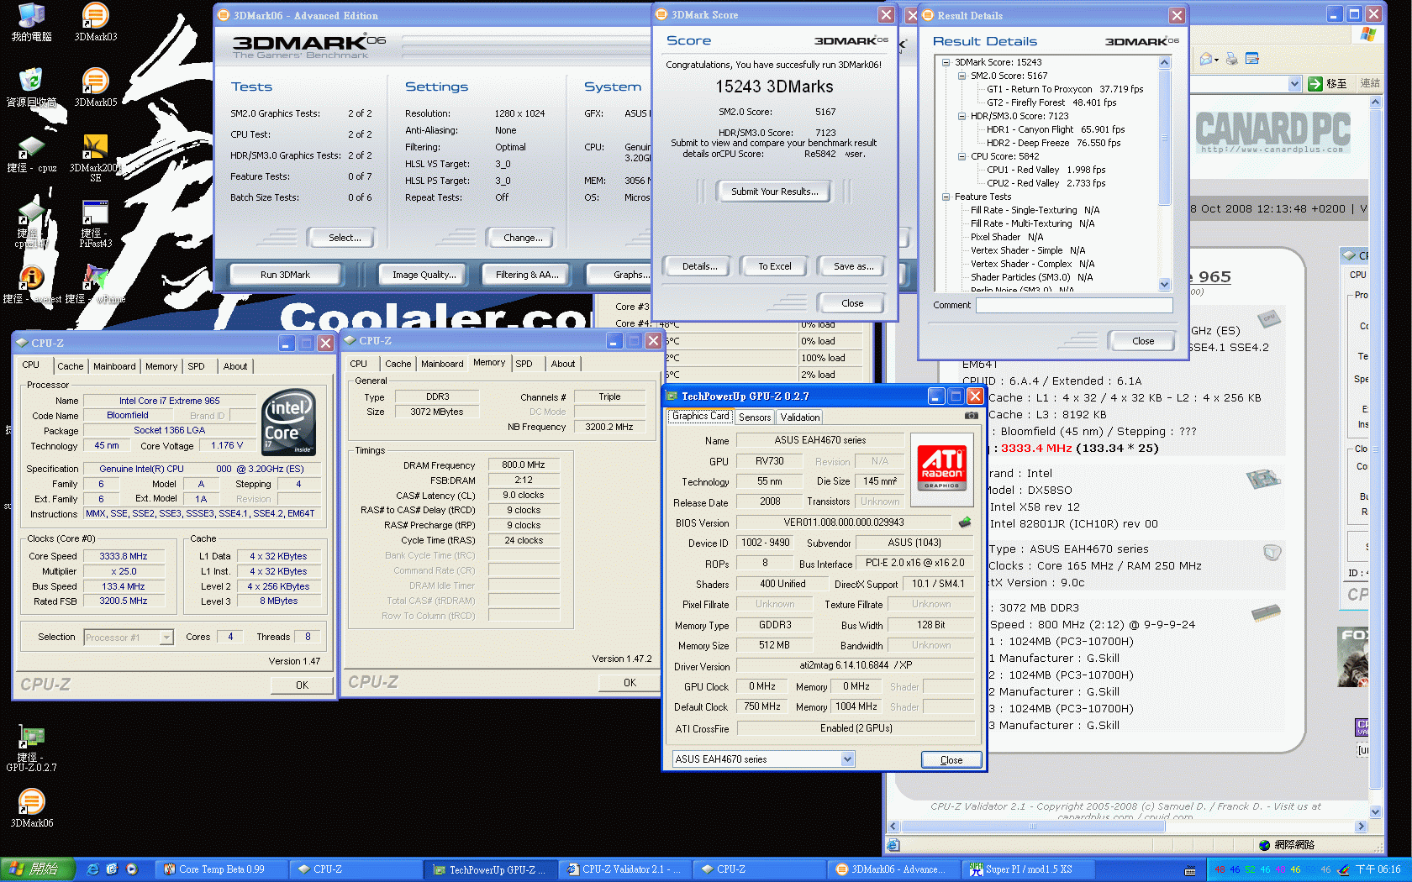1412x882 pixels.
Task: Switch to the Validation tab in GPU-Z
Action: click(800, 417)
